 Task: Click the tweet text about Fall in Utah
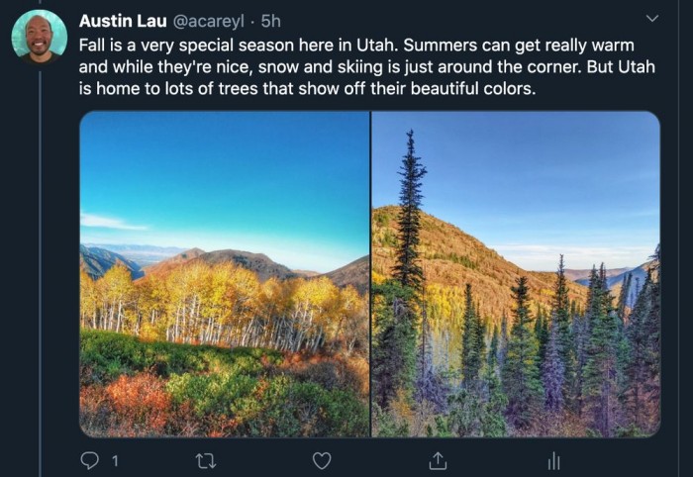(367, 66)
